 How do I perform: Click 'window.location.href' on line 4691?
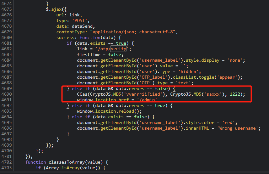(103, 100)
